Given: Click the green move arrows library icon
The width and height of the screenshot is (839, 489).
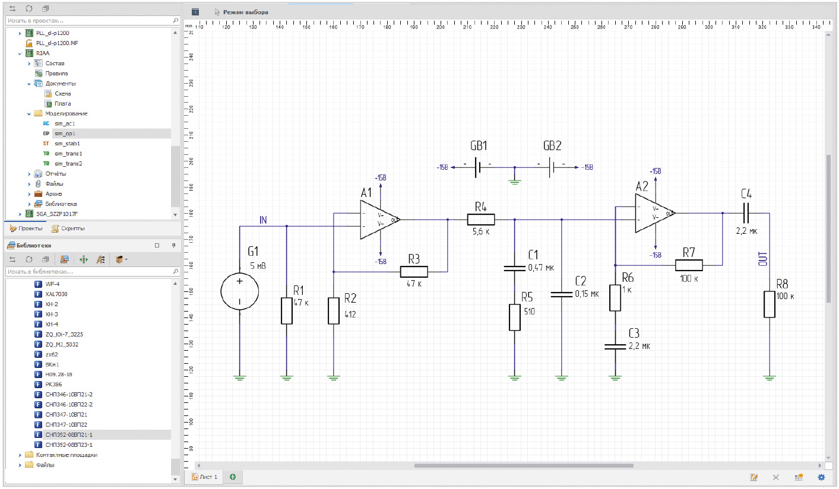Looking at the screenshot, I should 83,259.
